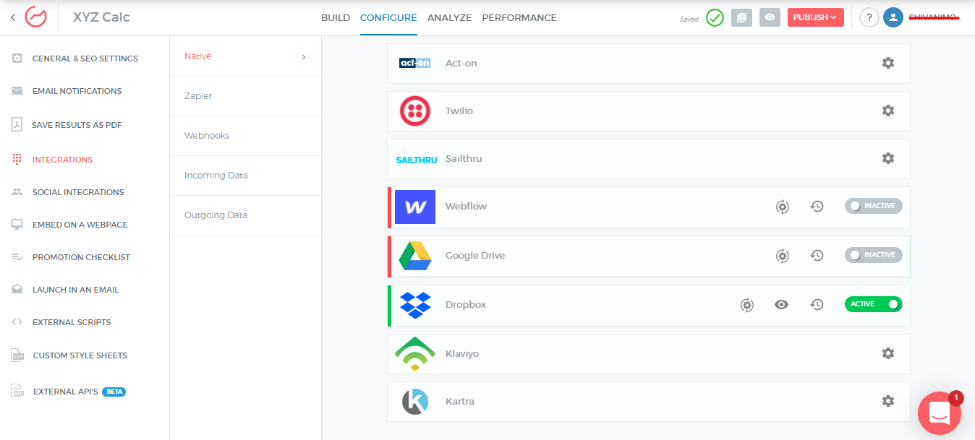Click the Act-on logo
The image size is (975, 440).
pos(415,63)
